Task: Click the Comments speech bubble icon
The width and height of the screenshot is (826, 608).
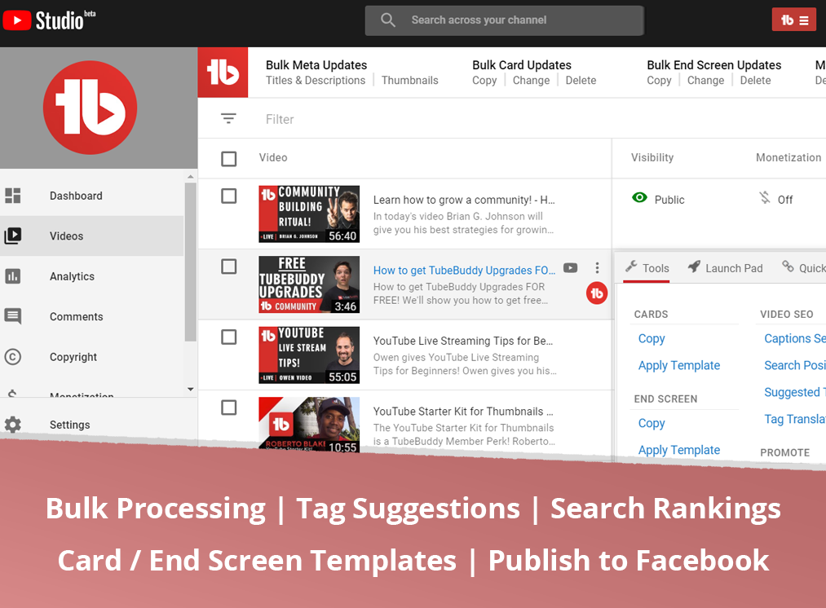Action: click(13, 316)
